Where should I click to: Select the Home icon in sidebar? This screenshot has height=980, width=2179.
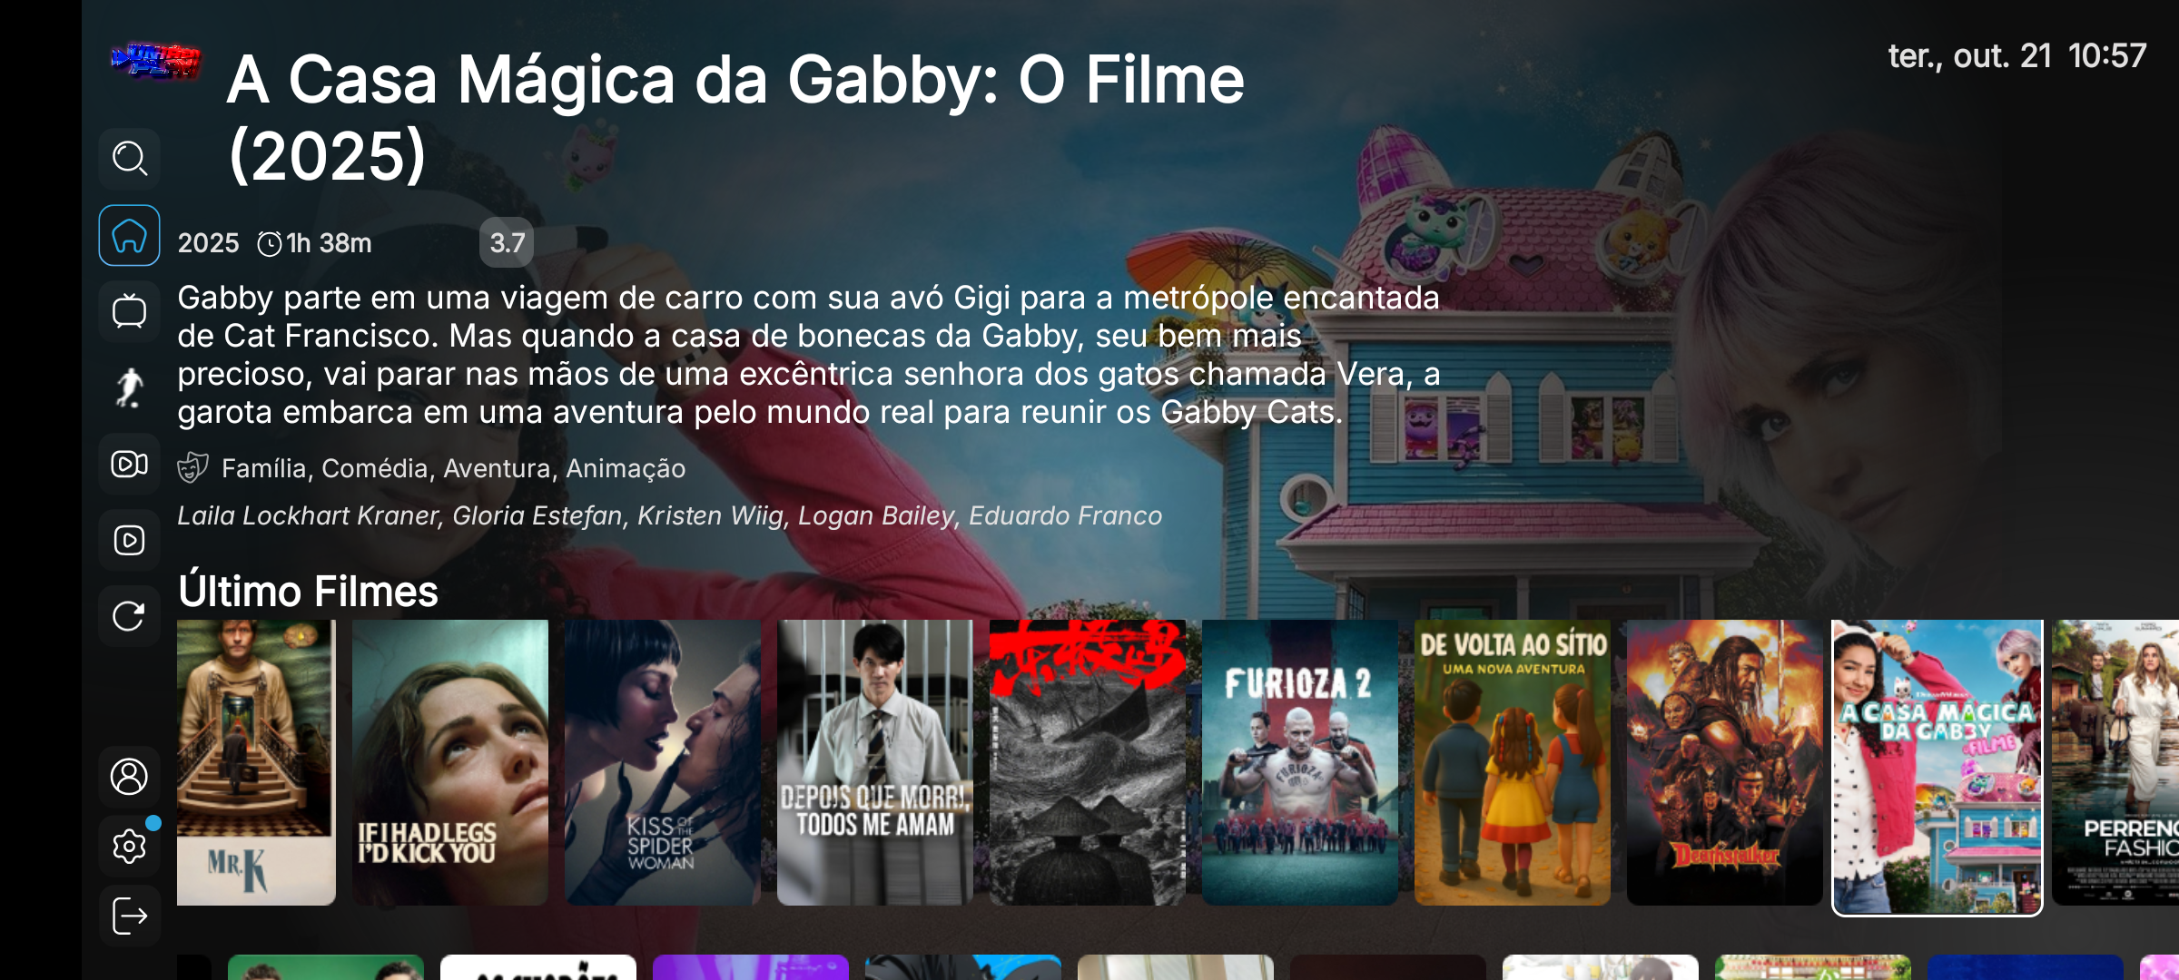click(129, 236)
